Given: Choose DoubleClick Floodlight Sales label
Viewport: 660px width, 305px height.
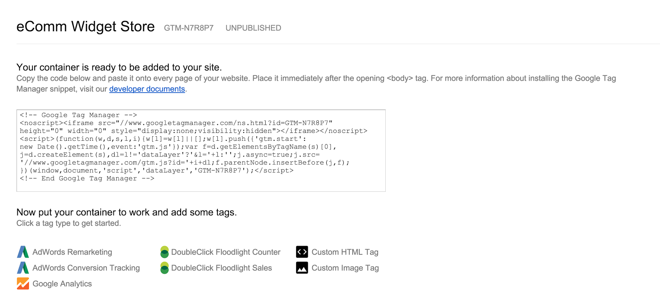Looking at the screenshot, I should coord(222,268).
